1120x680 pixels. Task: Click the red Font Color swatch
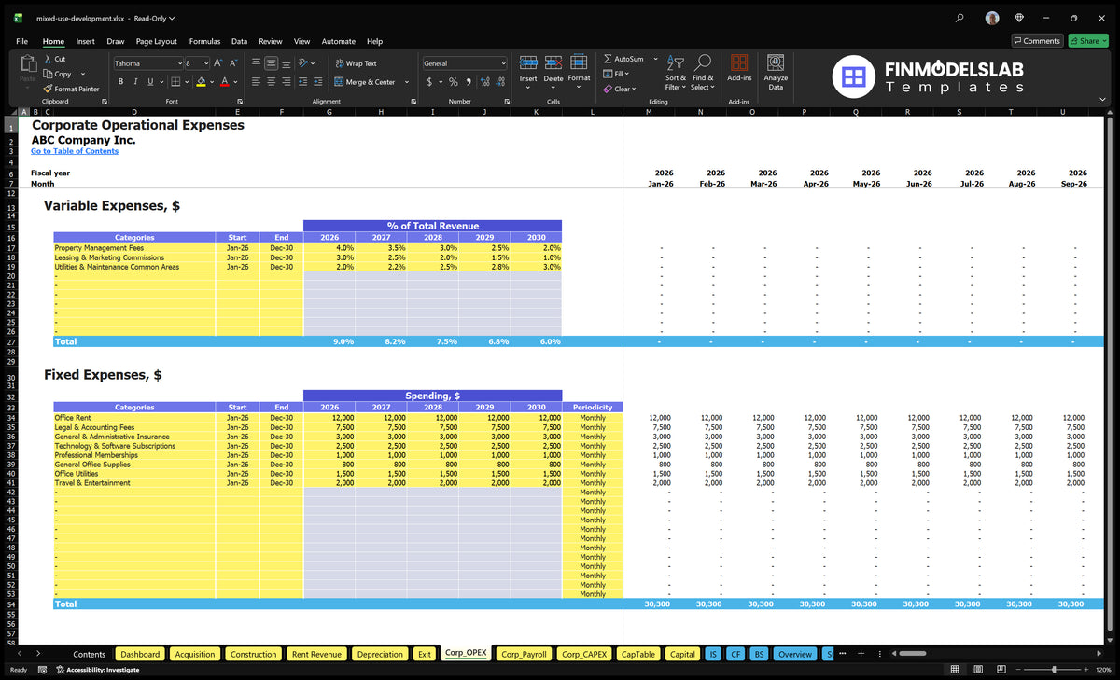[x=224, y=82]
